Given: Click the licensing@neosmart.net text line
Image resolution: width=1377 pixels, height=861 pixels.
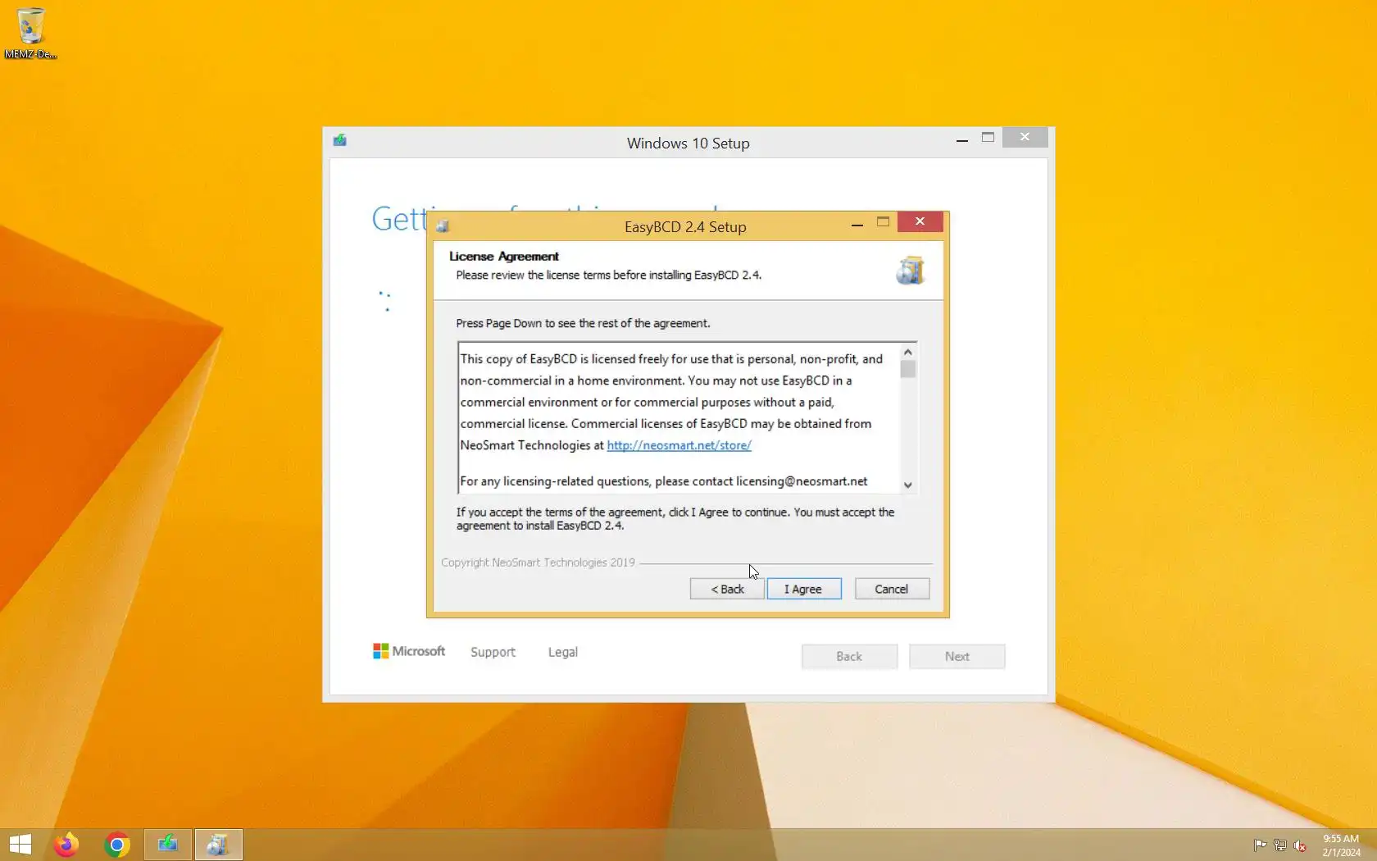Looking at the screenshot, I should point(663,481).
